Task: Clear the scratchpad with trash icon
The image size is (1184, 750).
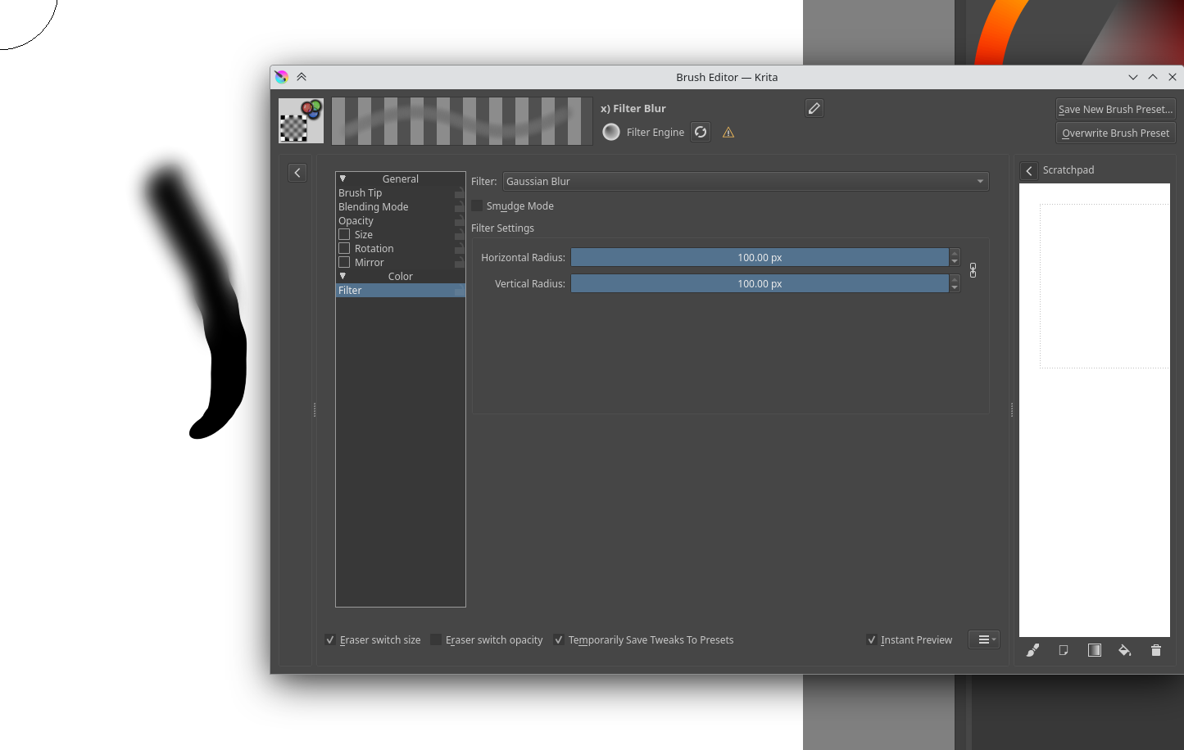Action: point(1155,650)
